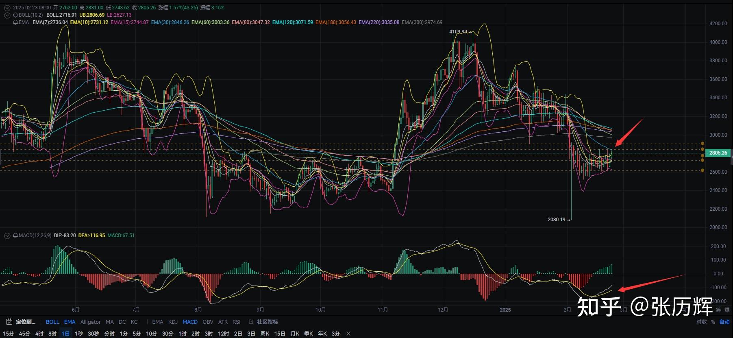Click the 筹 chip distribution icon
The width and height of the screenshot is (733, 338).
click(718, 310)
